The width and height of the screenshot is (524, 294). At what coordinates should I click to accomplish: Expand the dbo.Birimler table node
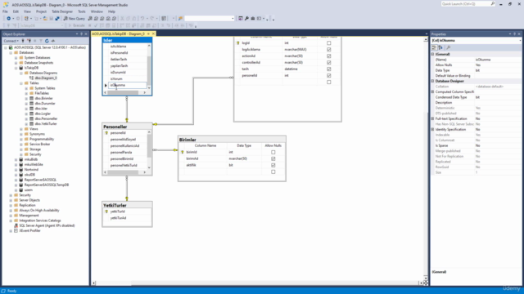26,98
